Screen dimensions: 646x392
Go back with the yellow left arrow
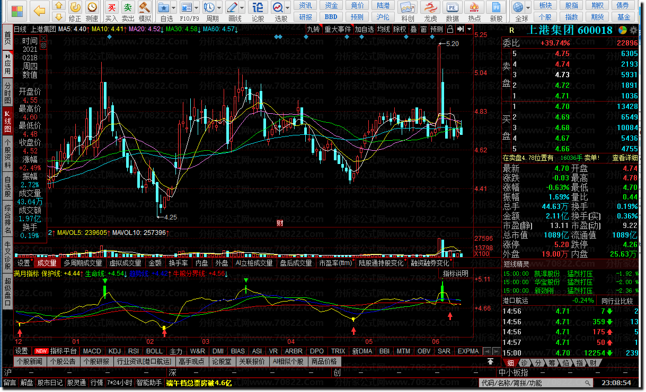tap(39, 11)
